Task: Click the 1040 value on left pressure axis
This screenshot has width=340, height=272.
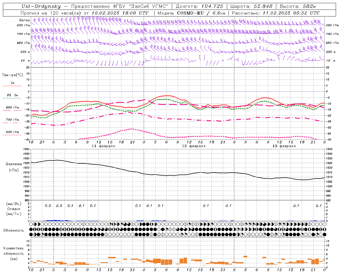Action: tap(26, 149)
